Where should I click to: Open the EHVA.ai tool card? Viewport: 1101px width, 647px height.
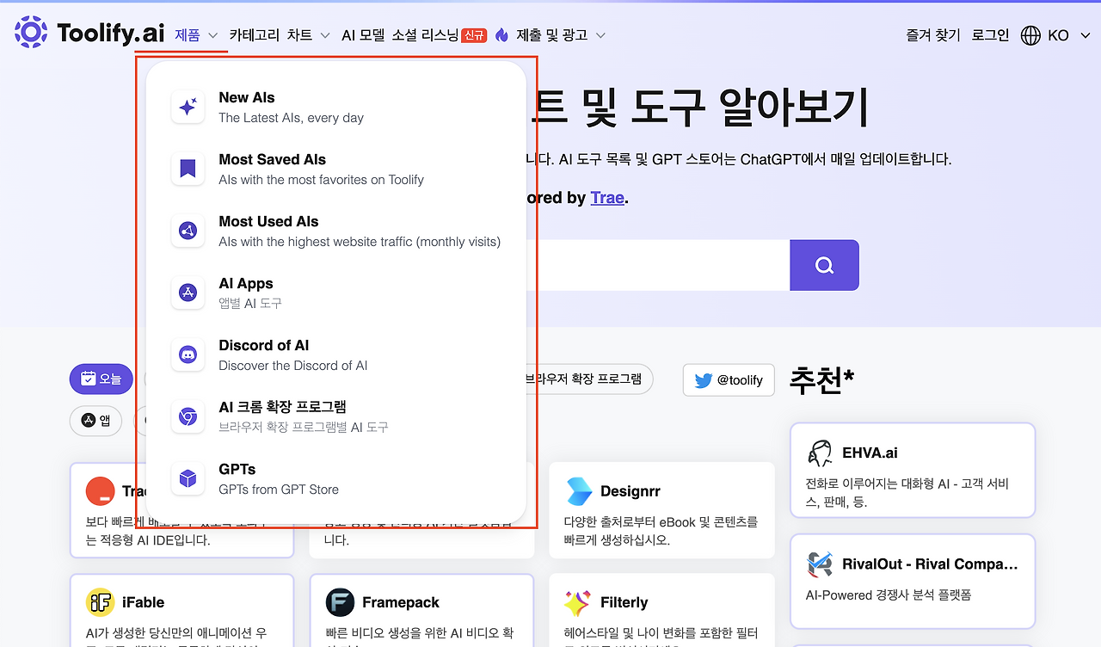(x=912, y=470)
